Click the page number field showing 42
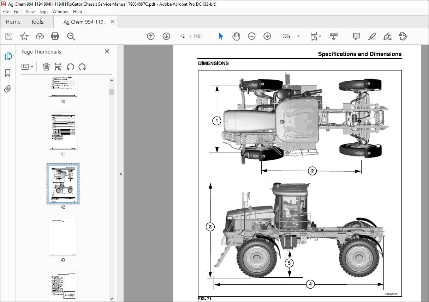Image resolution: width=429 pixels, height=302 pixels. pyautogui.click(x=183, y=36)
